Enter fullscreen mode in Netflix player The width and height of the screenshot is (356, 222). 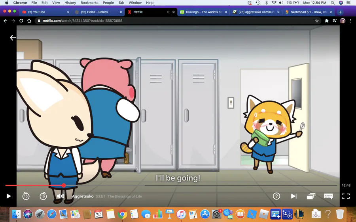346,196
